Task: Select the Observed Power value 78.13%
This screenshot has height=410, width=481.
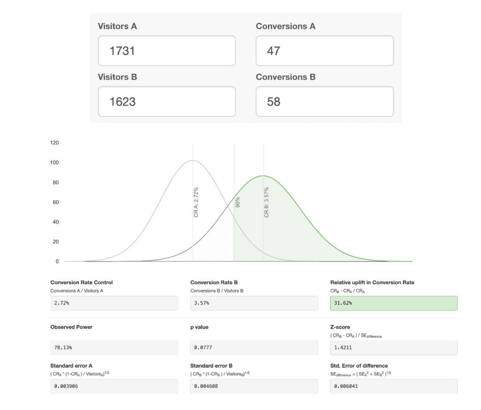Action: pyautogui.click(x=114, y=348)
